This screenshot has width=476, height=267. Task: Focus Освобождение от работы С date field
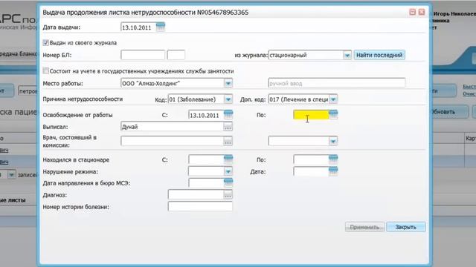[x=207, y=115]
